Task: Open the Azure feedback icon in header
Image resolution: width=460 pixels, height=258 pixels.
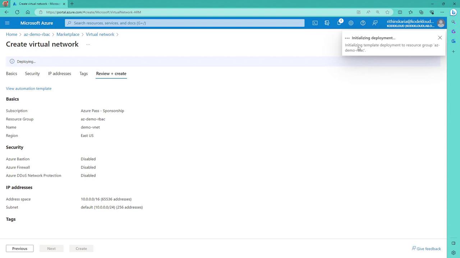Action: [375, 23]
